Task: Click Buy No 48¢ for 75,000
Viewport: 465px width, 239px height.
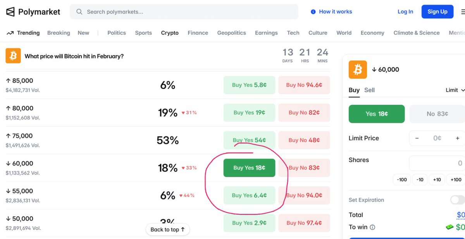Action: tap(304, 140)
